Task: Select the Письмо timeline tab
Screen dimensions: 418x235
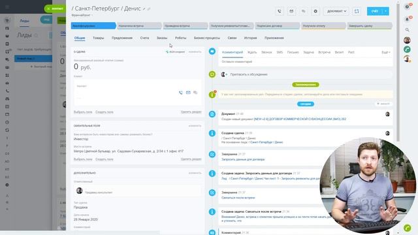Action: [x=293, y=52]
